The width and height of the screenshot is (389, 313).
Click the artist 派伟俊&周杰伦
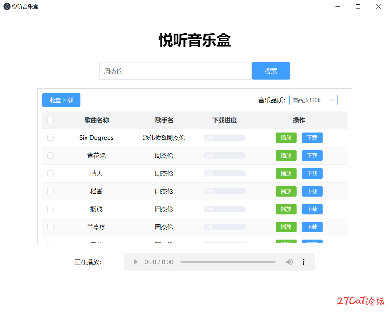(x=164, y=138)
